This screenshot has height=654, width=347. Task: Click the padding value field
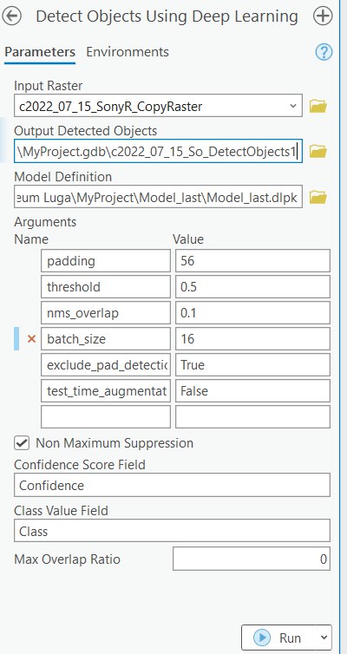click(252, 261)
